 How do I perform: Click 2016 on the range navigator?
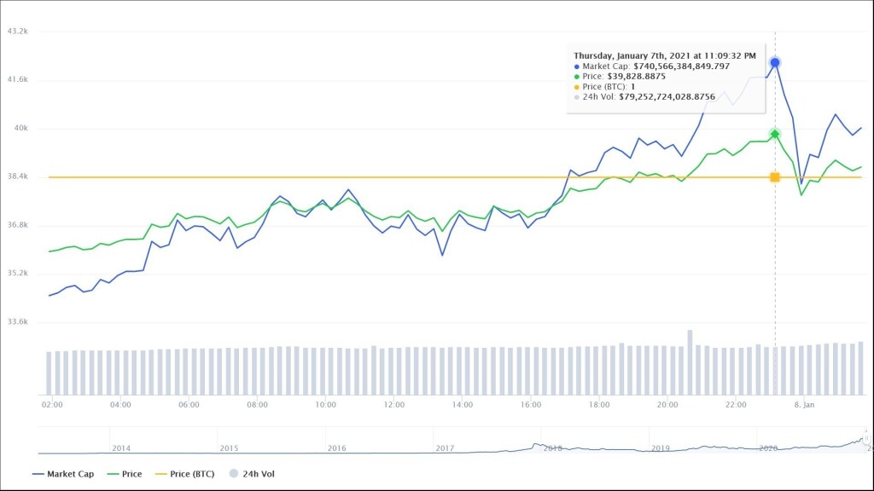[x=336, y=448]
